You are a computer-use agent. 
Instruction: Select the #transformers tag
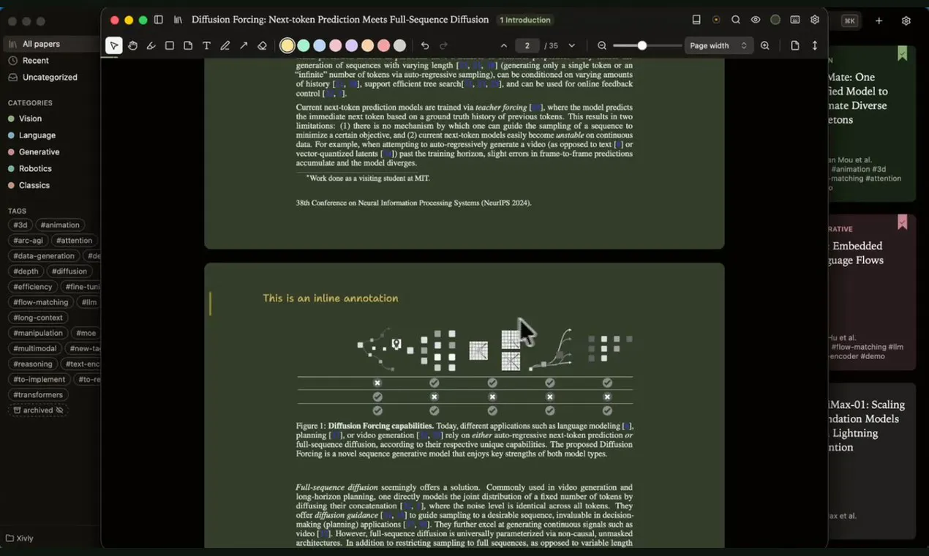point(38,395)
